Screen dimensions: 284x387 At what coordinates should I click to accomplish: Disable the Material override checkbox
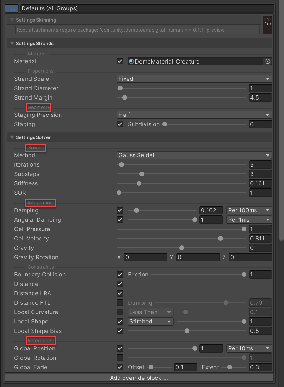click(x=120, y=62)
